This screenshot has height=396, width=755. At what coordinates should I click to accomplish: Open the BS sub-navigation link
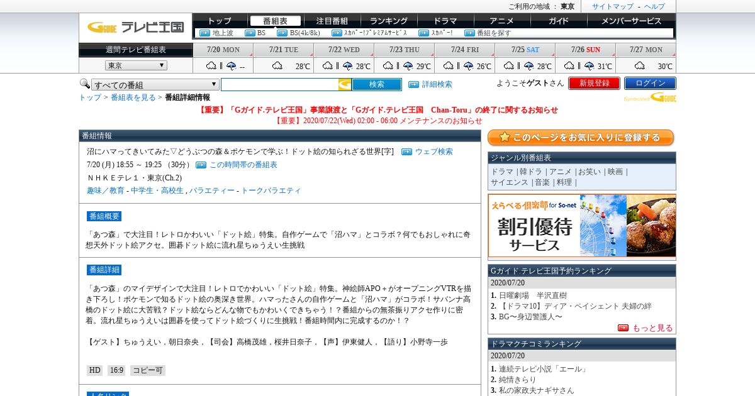point(261,33)
